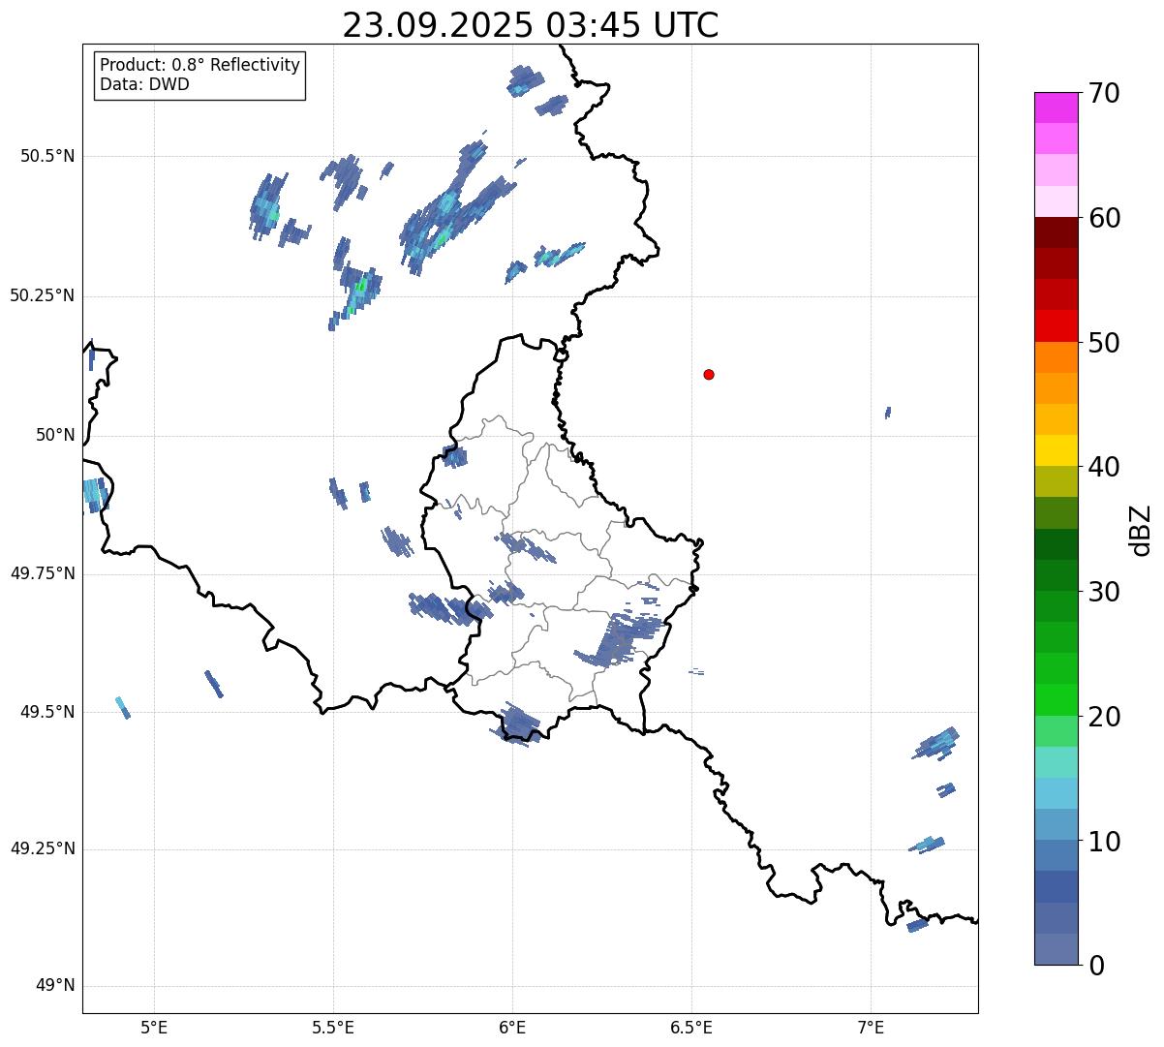Pick the magenta swatch at colorbar top
Viewport: 1164px width, 1047px height.
(x=1056, y=108)
